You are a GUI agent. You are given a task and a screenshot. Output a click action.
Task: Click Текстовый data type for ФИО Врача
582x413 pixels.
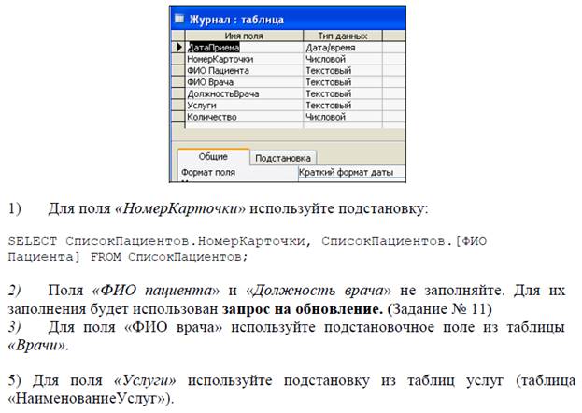pos(343,81)
